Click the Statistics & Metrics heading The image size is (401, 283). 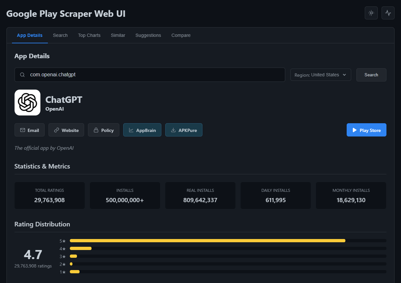click(x=42, y=166)
